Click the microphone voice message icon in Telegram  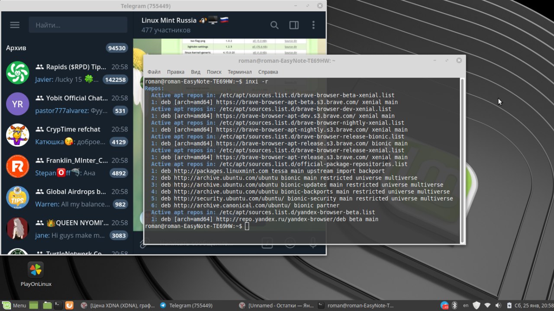tap(313, 243)
